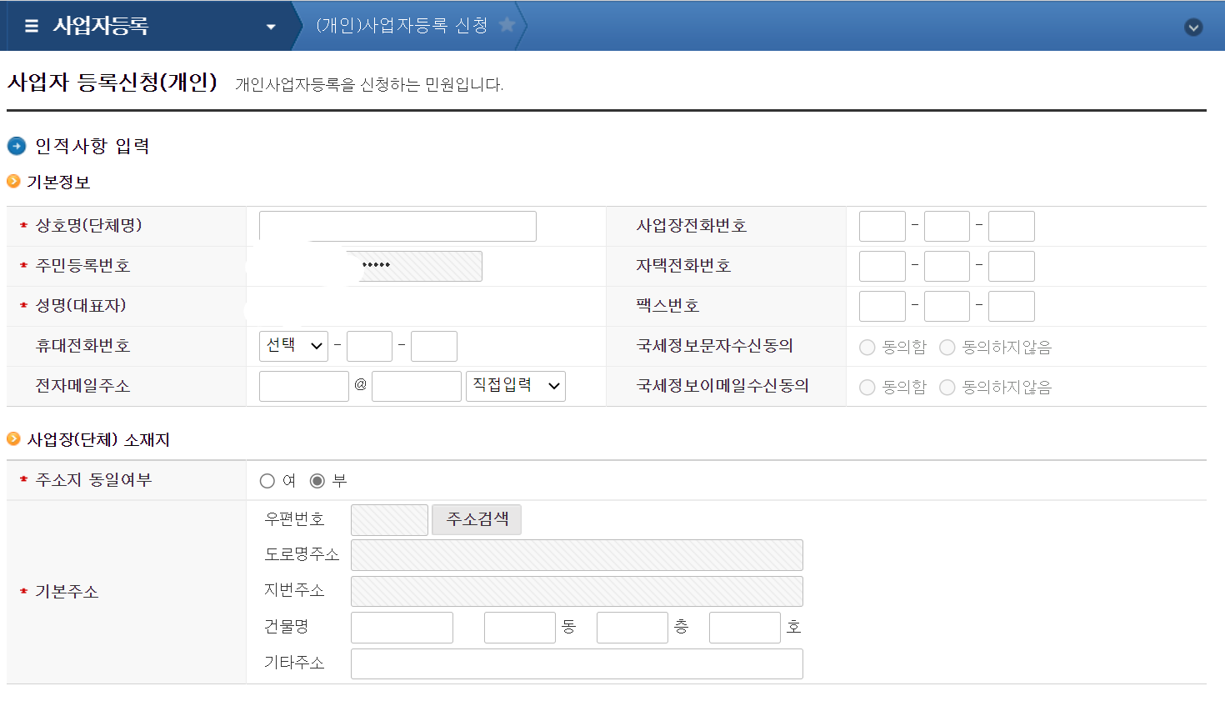
Task: Choose 동의함 for 국세정보문자수신동의
Action: coord(868,346)
